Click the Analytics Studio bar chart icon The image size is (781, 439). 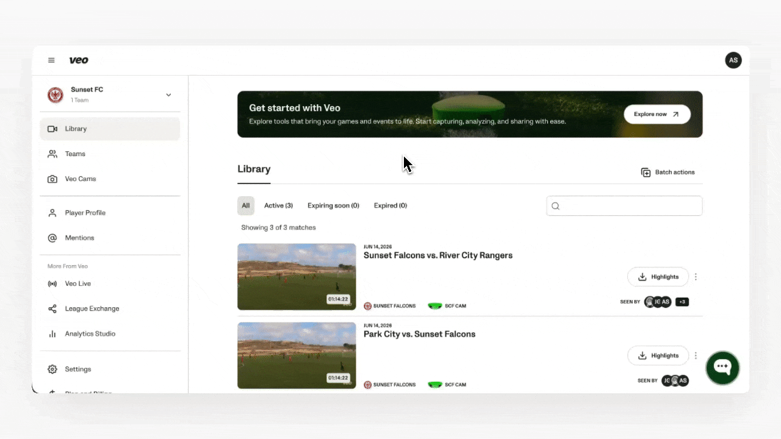click(52, 334)
